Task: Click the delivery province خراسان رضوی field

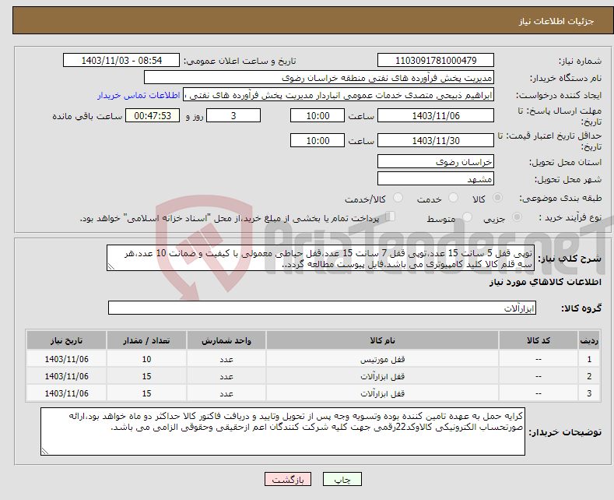Action: tap(436, 161)
